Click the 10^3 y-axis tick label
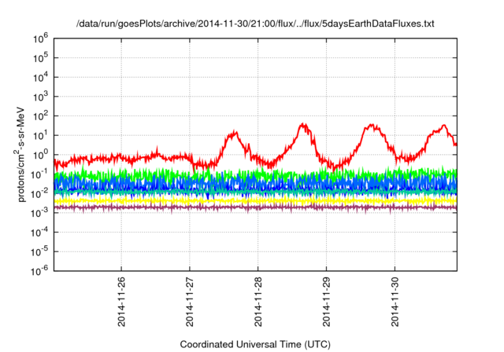Image resolution: width=504 pixels, height=352 pixels. tap(40, 97)
